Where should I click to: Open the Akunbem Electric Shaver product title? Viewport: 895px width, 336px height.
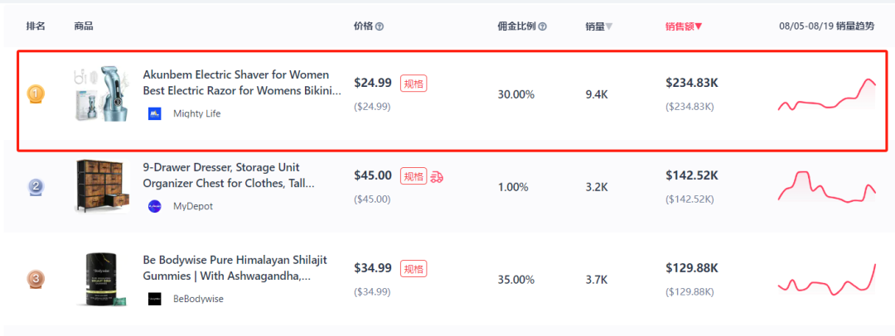[242, 83]
